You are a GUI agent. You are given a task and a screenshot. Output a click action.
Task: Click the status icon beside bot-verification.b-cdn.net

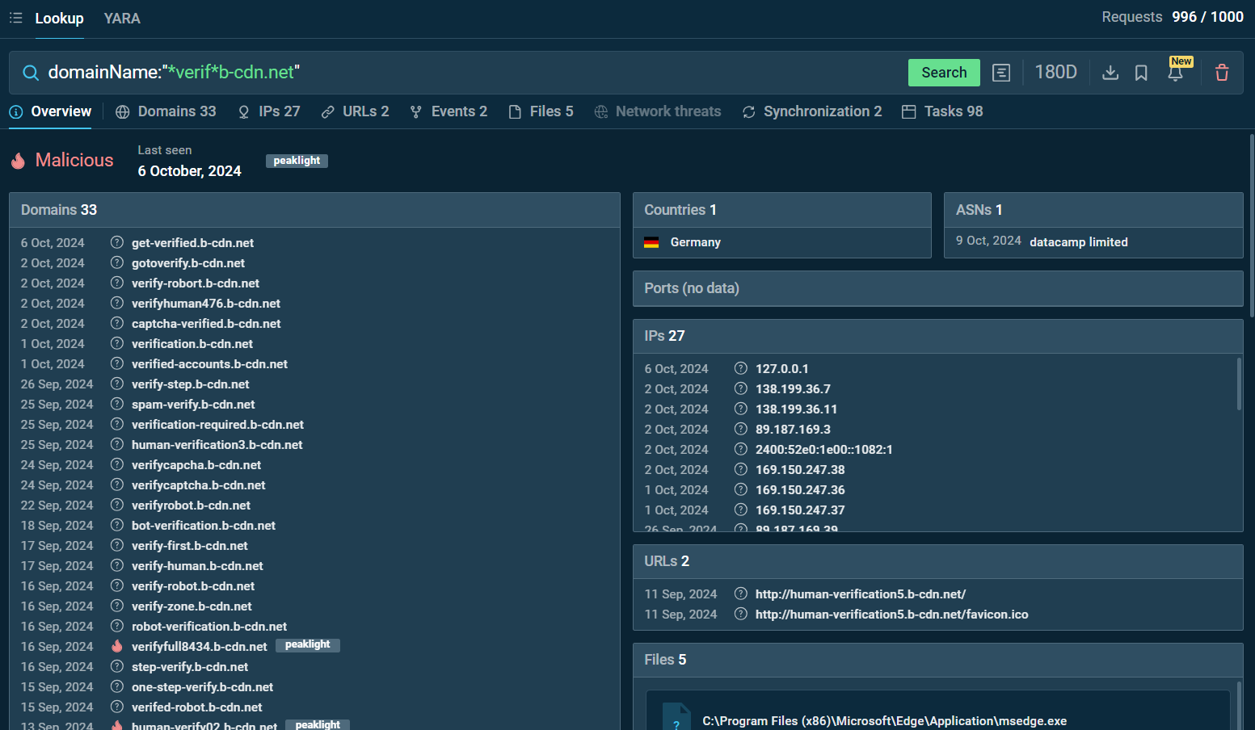[x=117, y=525]
